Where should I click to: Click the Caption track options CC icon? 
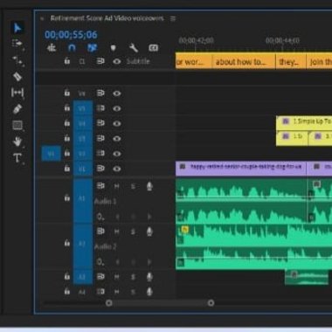154,48
